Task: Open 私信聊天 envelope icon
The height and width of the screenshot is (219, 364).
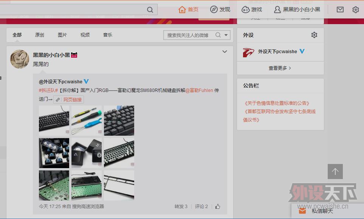Action: [302, 211]
